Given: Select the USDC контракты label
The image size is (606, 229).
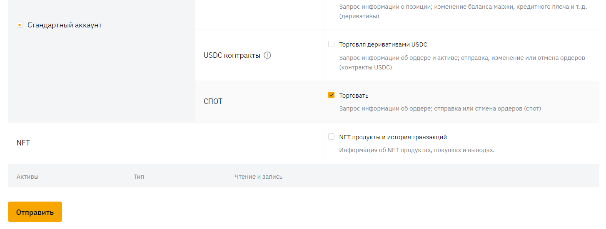Looking at the screenshot, I should (x=232, y=55).
